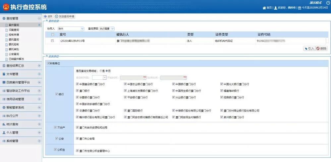331x162 pixels.
Task: Expand the 统计查询 section
Action: click(x=39, y=124)
